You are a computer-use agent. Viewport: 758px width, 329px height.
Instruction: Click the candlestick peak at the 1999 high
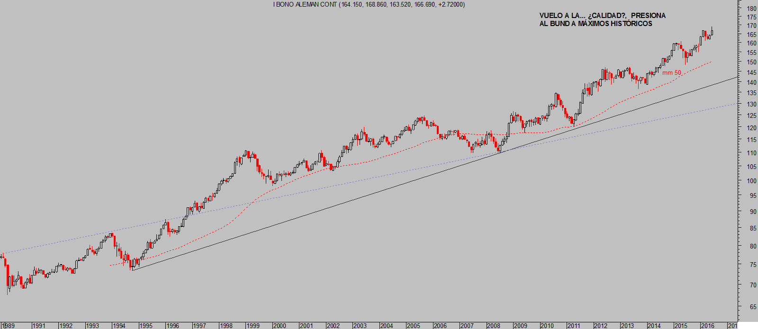pos(246,153)
